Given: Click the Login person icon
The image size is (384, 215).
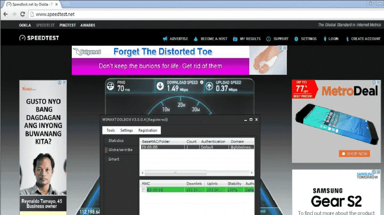Looking at the screenshot, I should (325, 39).
